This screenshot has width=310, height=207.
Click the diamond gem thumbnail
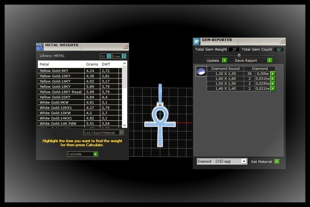(x=201, y=71)
